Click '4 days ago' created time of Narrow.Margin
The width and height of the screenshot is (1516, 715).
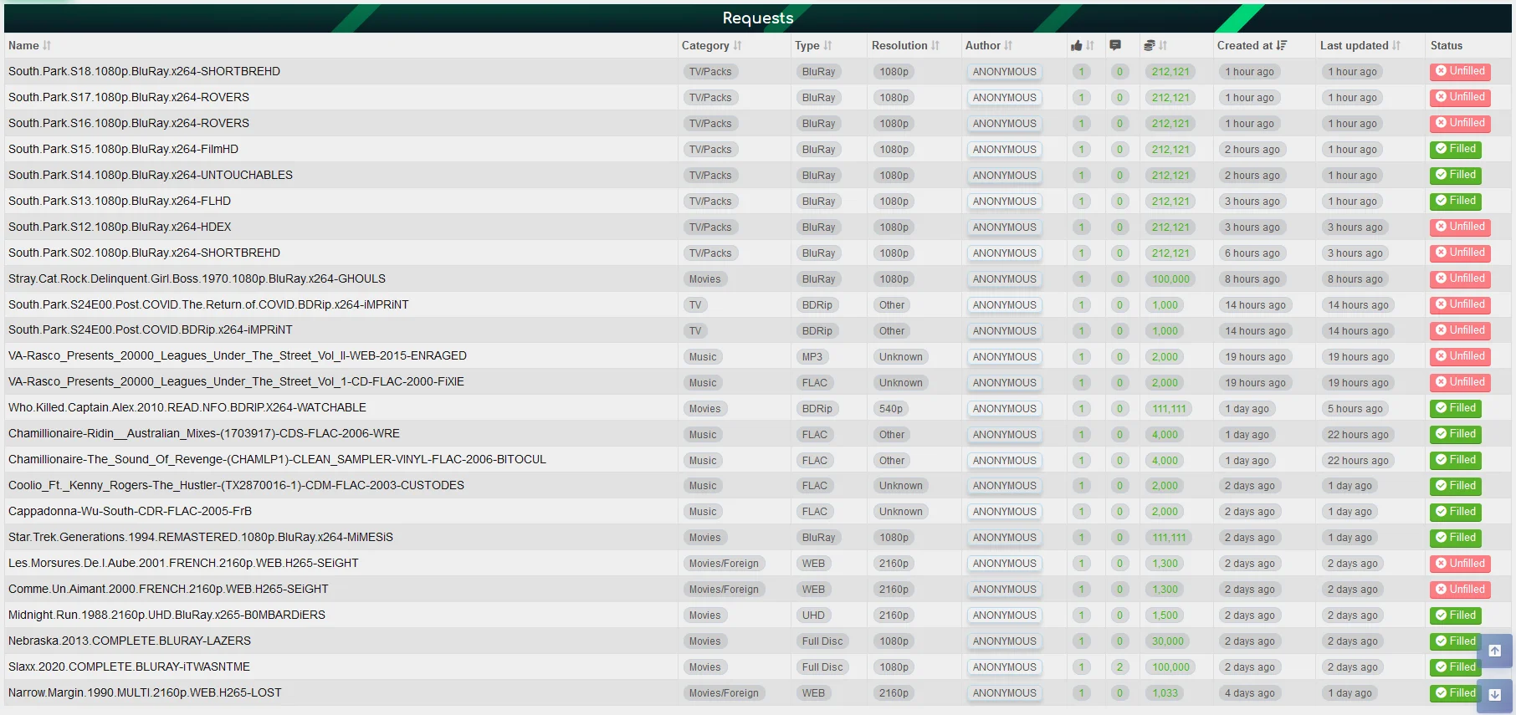coord(1250,693)
